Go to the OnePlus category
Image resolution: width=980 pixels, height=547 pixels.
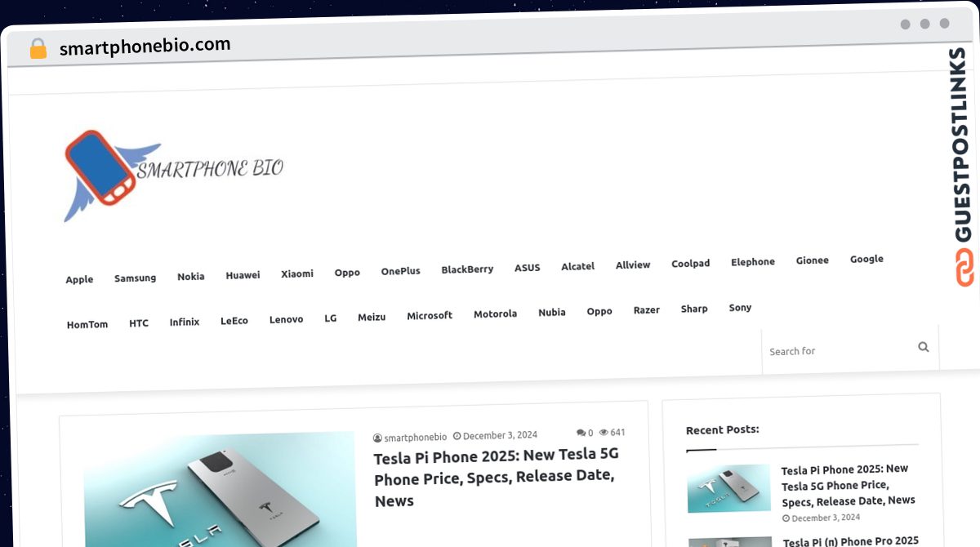(400, 271)
